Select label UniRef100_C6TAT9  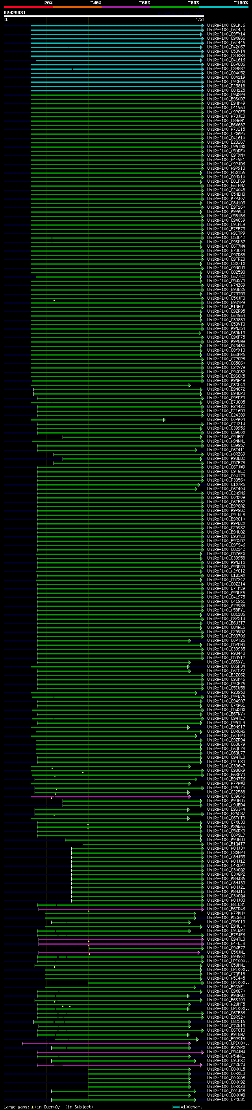click(226, 818)
